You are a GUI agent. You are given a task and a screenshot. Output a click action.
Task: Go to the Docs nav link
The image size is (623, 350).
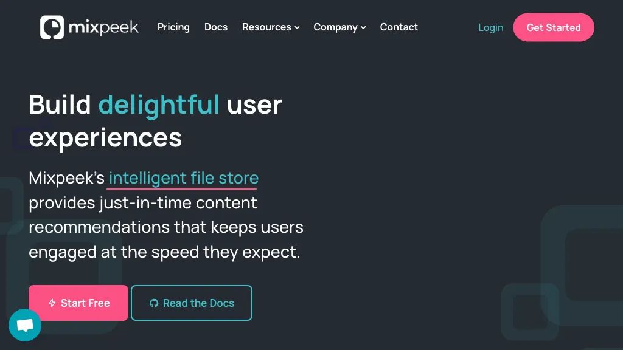point(216,27)
